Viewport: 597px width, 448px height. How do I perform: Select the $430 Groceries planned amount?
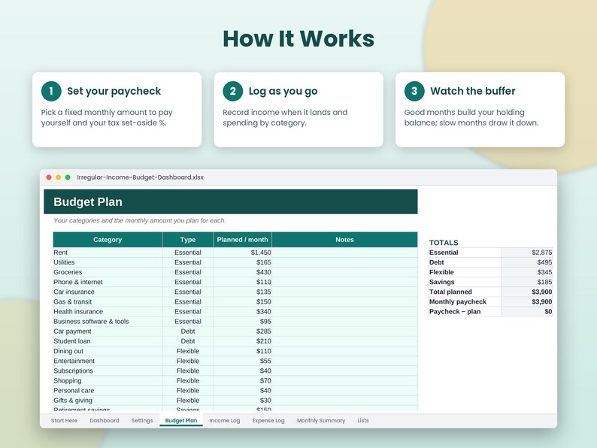pyautogui.click(x=243, y=272)
